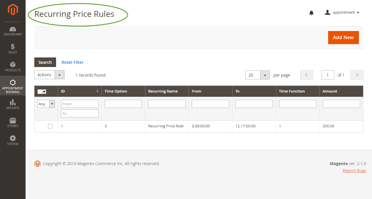Open the Any filter dropdown
Image resolution: width=372 pixels, height=199 pixels.
pyautogui.click(x=46, y=104)
